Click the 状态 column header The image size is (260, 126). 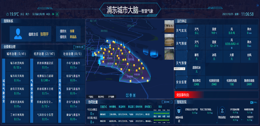point(160,107)
